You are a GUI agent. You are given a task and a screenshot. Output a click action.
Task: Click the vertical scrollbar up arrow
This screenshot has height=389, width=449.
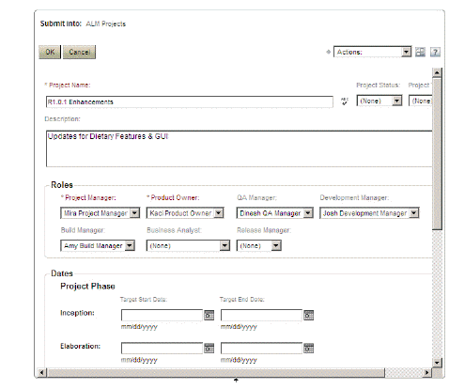click(437, 72)
